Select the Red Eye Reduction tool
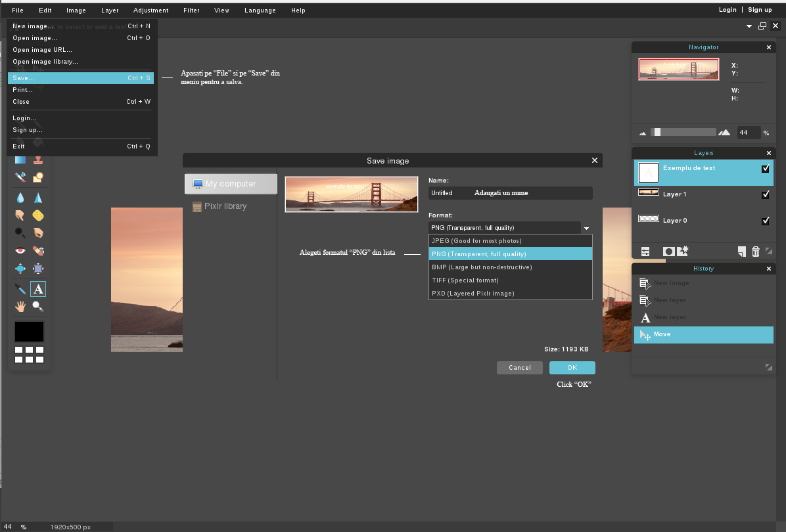Viewport: 786px width, 532px height. click(20, 250)
